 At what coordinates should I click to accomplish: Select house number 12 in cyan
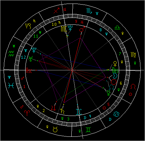click(x=23, y=57)
